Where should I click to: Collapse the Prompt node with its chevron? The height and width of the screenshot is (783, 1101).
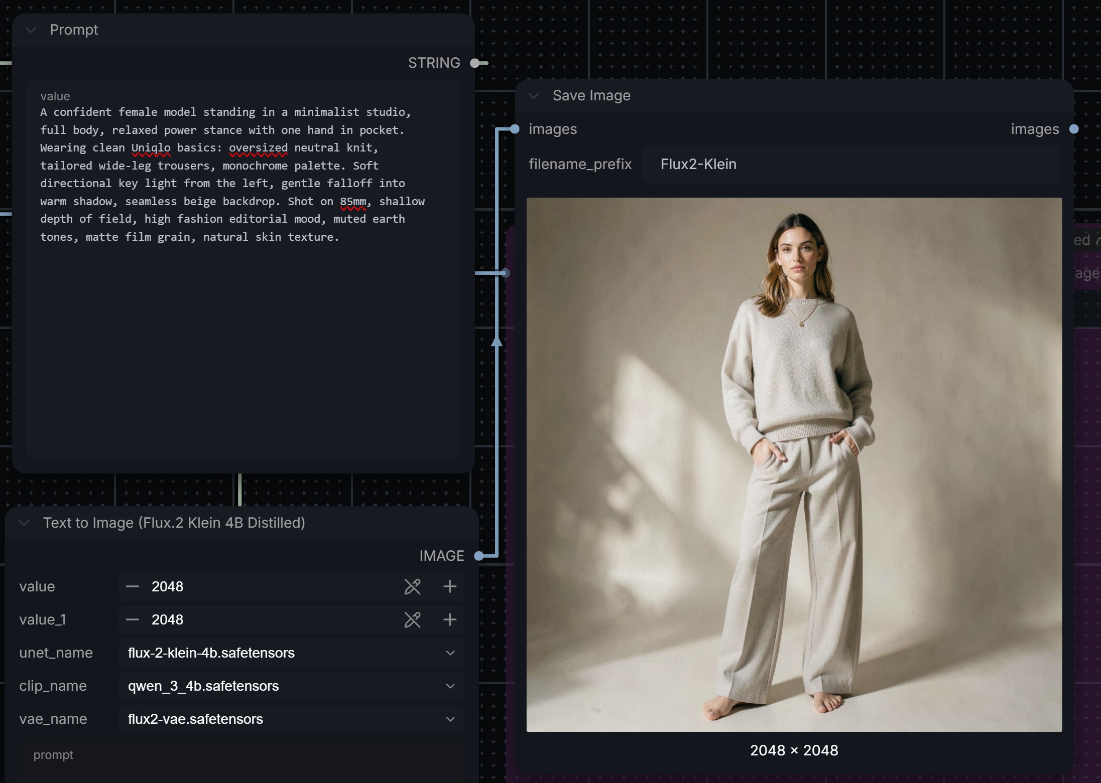[x=31, y=30]
